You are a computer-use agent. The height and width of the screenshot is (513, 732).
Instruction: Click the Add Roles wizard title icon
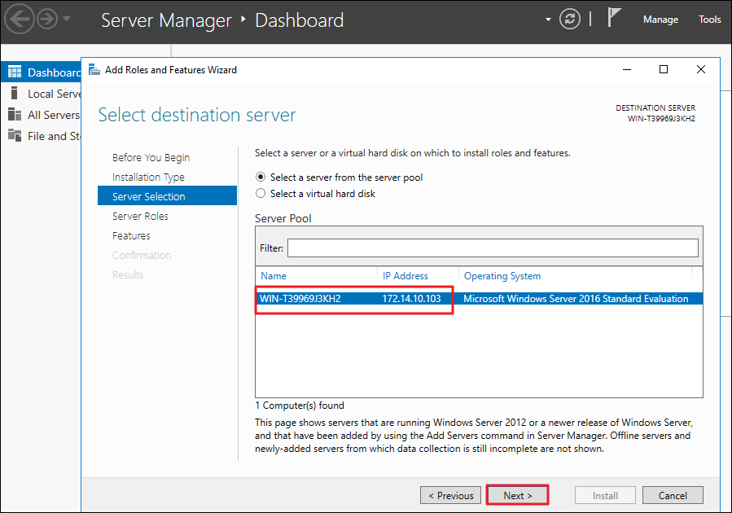coord(94,69)
